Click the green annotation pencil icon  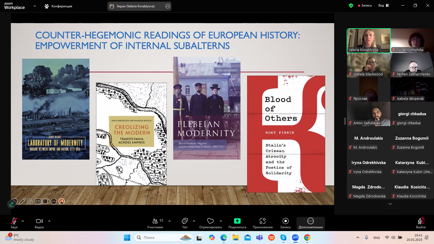(x=11, y=204)
